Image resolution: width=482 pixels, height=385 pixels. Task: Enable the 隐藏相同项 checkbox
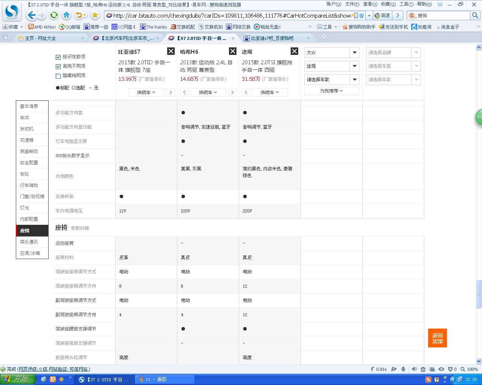pos(58,76)
